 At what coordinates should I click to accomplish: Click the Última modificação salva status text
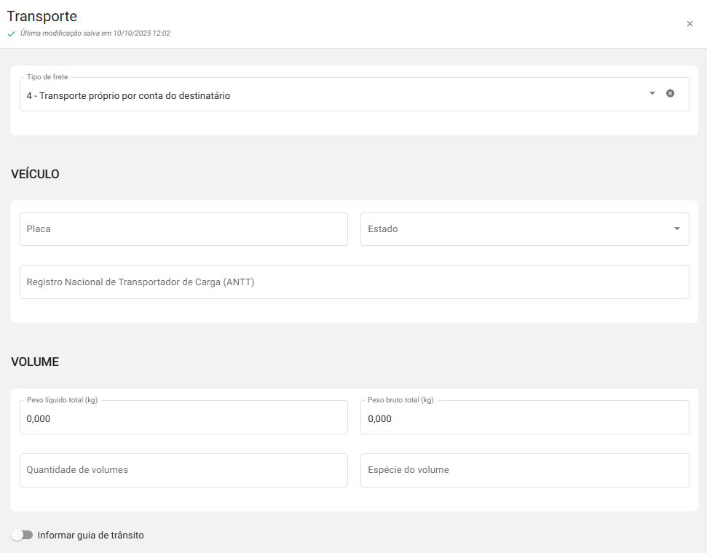point(95,33)
